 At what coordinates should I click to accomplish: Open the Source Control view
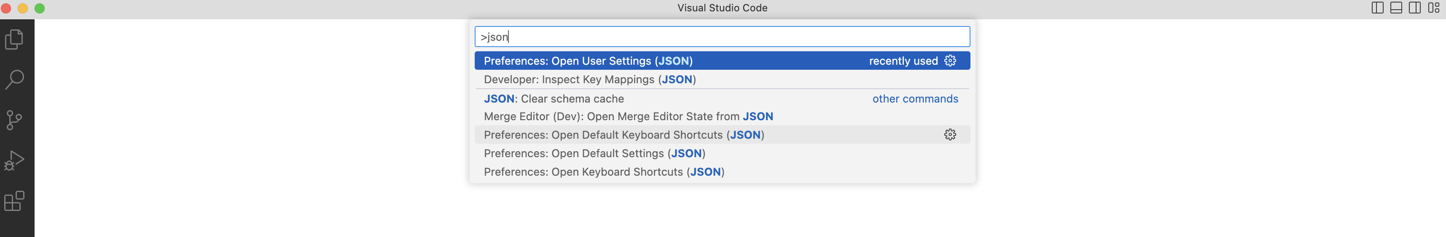[x=15, y=120]
